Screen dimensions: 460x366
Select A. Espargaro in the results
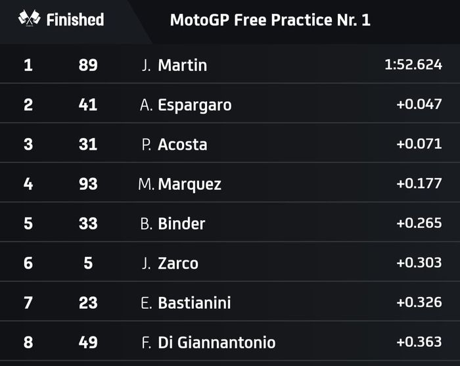coord(186,105)
